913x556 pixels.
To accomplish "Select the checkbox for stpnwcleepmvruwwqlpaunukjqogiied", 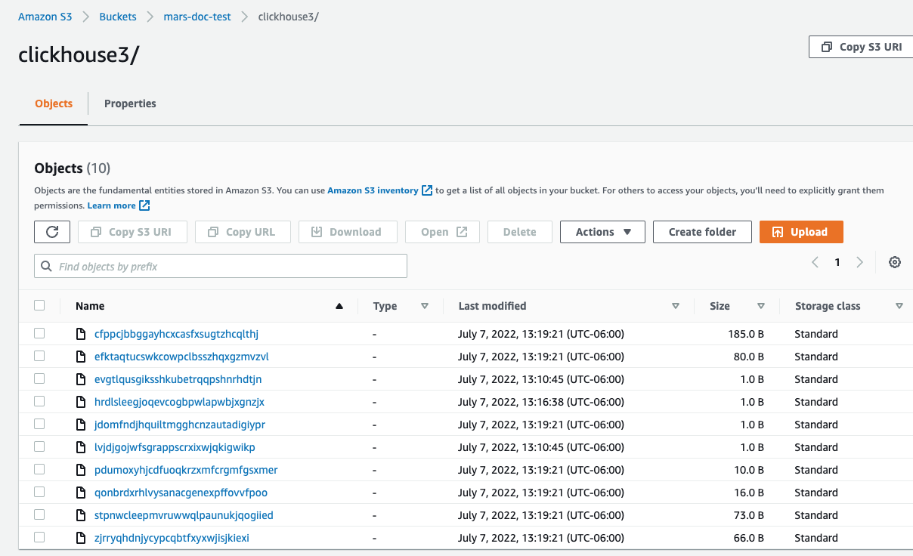I will [x=39, y=514].
